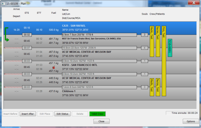Click the leg box reading 19.8nm 22.8sm 125°M
This screenshot has height=128, width=201.
coord(99,48)
